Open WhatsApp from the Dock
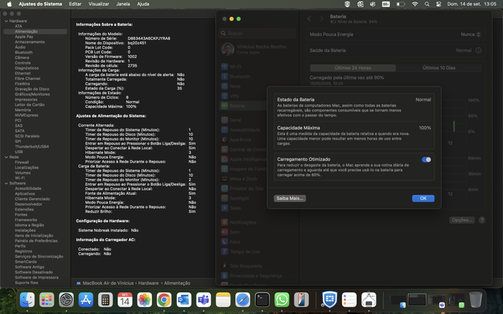This screenshot has height=314, width=503. 281,300
